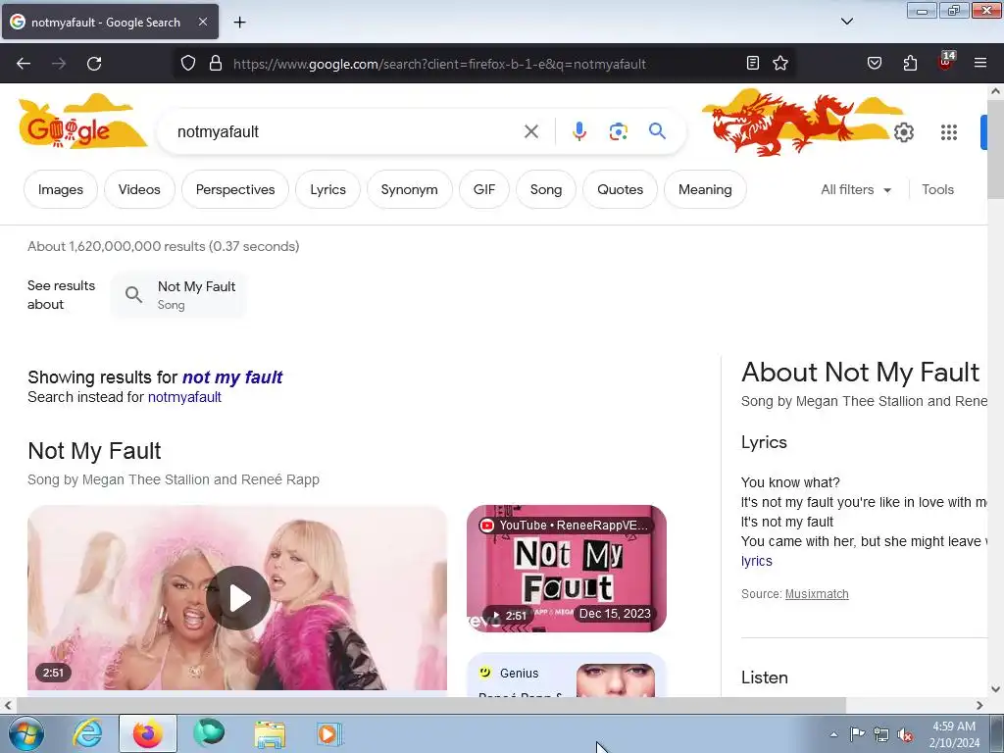Switch to the Perspectives filter
Screen dimensions: 1004x753
coord(235,189)
